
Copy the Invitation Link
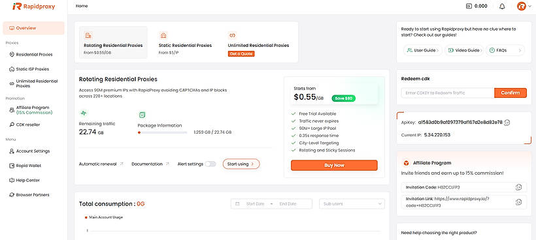(x=518, y=202)
